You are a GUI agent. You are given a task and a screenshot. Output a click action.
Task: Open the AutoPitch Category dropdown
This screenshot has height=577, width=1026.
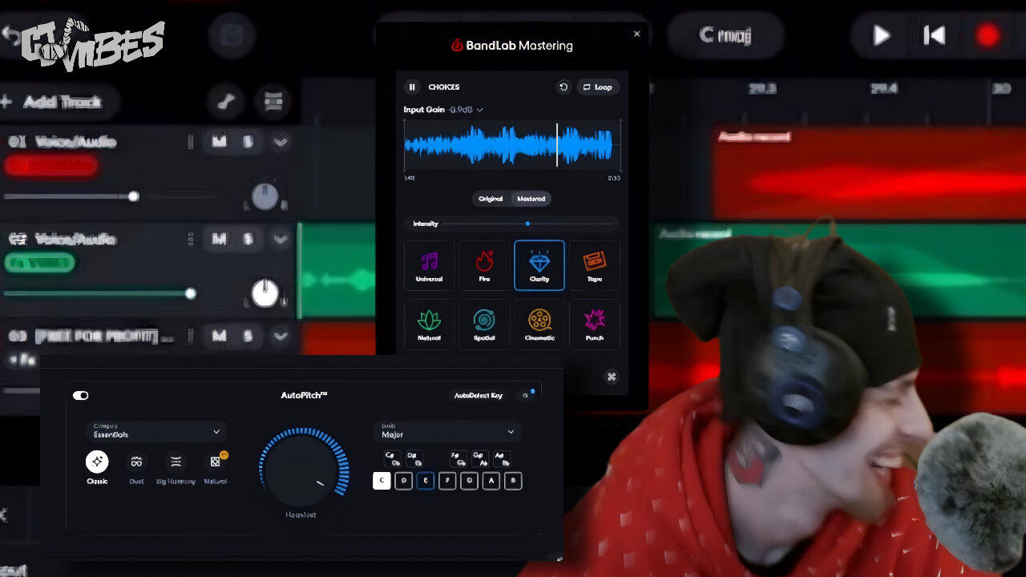coord(156,431)
